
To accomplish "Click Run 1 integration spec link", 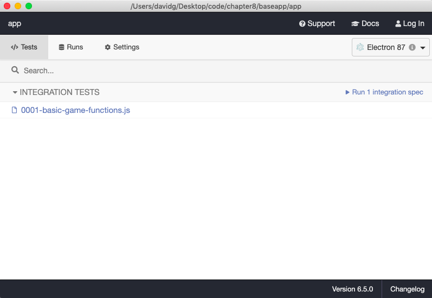I will pyautogui.click(x=387, y=92).
